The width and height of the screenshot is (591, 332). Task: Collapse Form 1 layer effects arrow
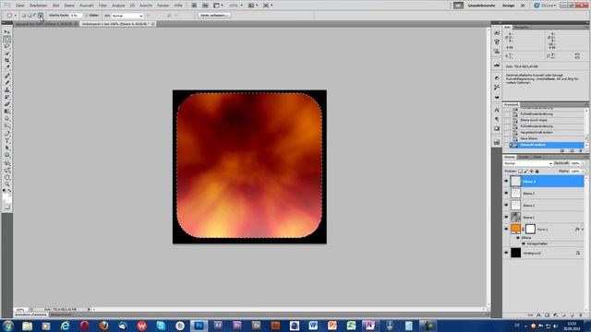coord(583,230)
